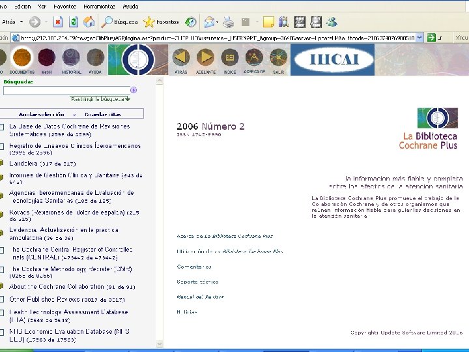
Task: Print the page with the printer icon
Action: tap(228, 22)
